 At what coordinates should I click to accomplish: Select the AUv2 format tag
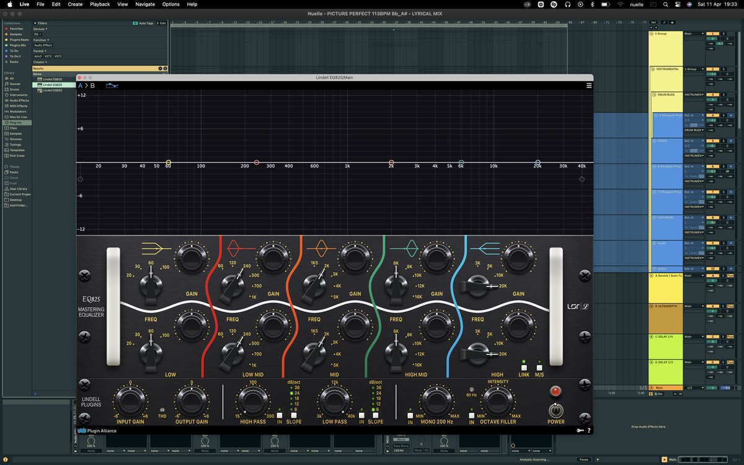[x=38, y=56]
